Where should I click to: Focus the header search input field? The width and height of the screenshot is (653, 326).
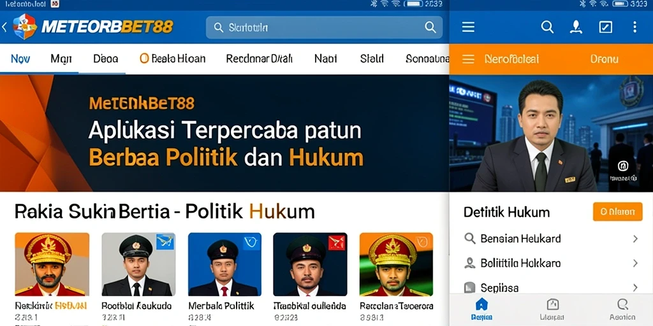pos(324,27)
